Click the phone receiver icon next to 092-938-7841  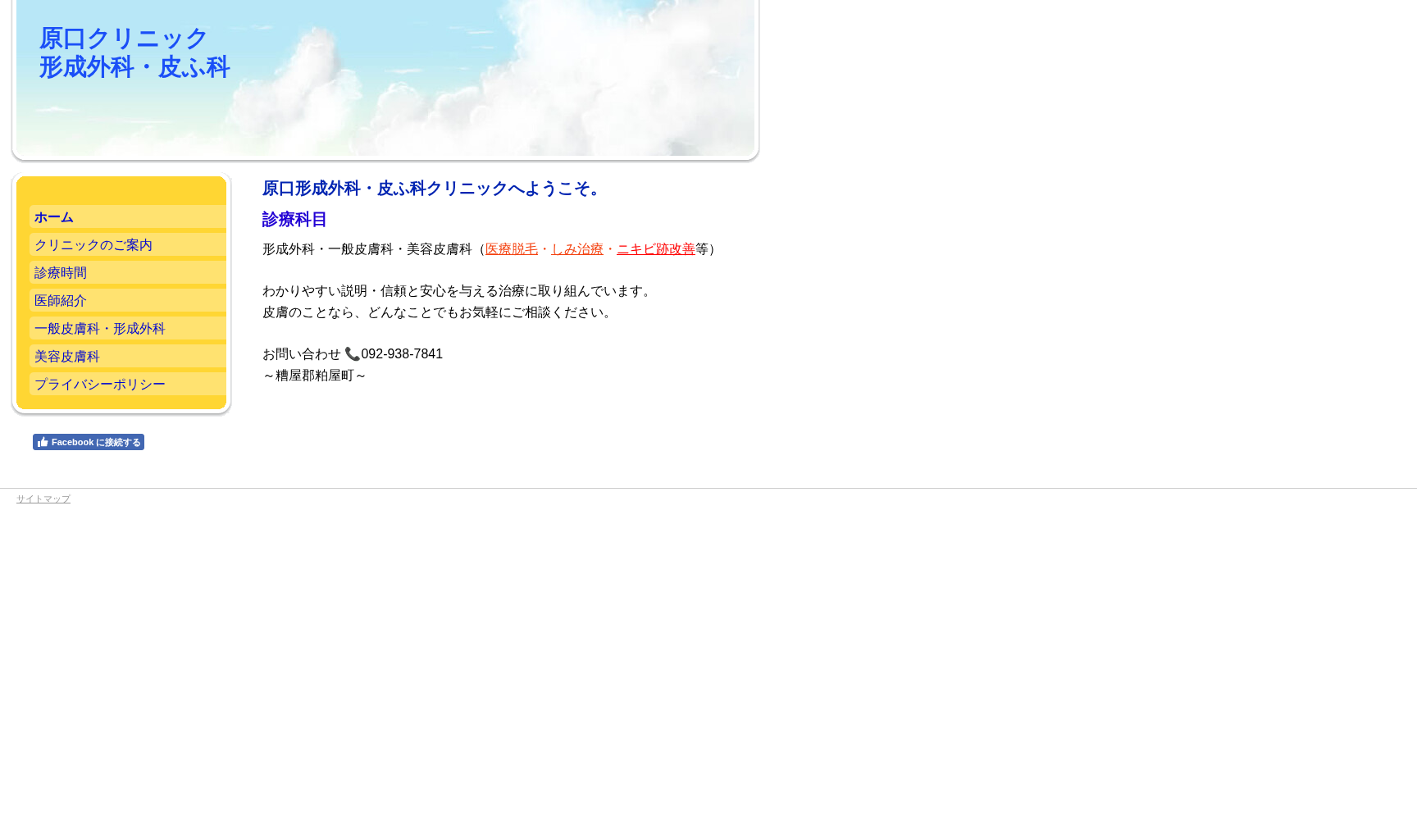(x=353, y=354)
